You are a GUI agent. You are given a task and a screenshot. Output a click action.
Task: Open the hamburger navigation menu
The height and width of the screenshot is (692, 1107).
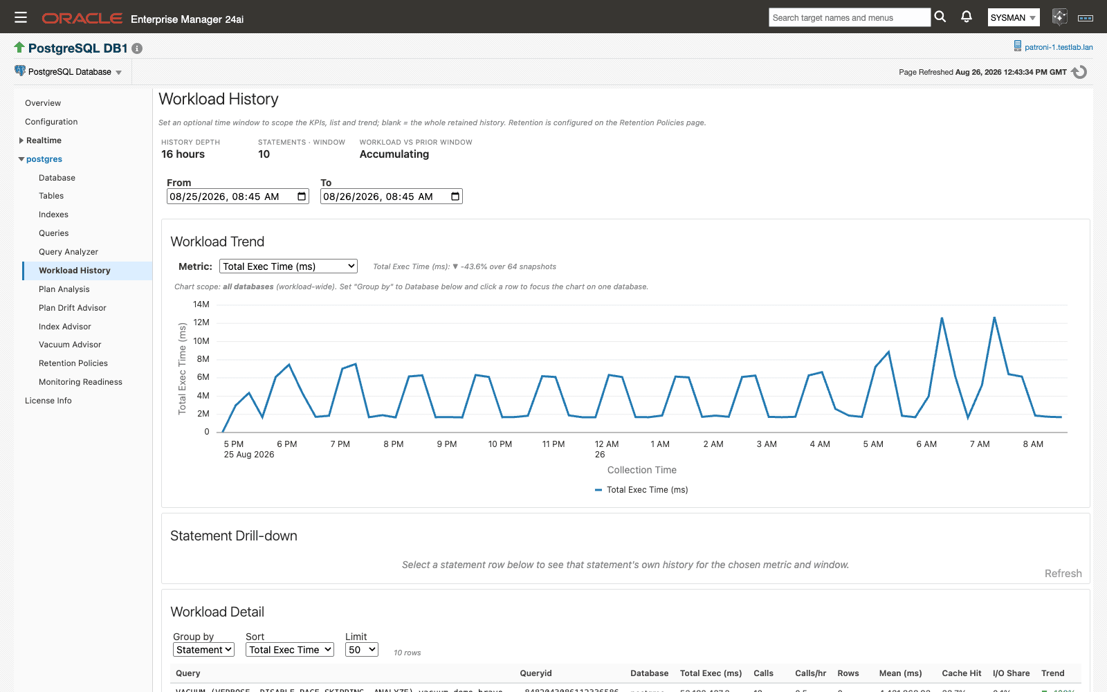tap(21, 17)
